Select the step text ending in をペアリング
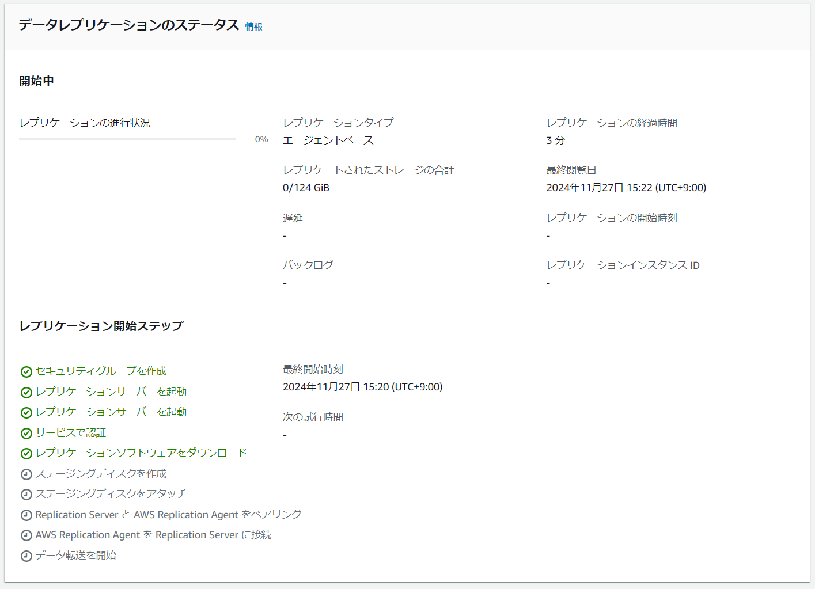The height and width of the screenshot is (589, 815). tap(168, 514)
